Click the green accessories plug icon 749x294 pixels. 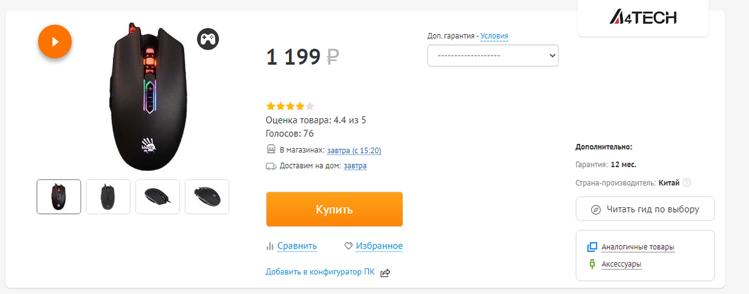(592, 264)
